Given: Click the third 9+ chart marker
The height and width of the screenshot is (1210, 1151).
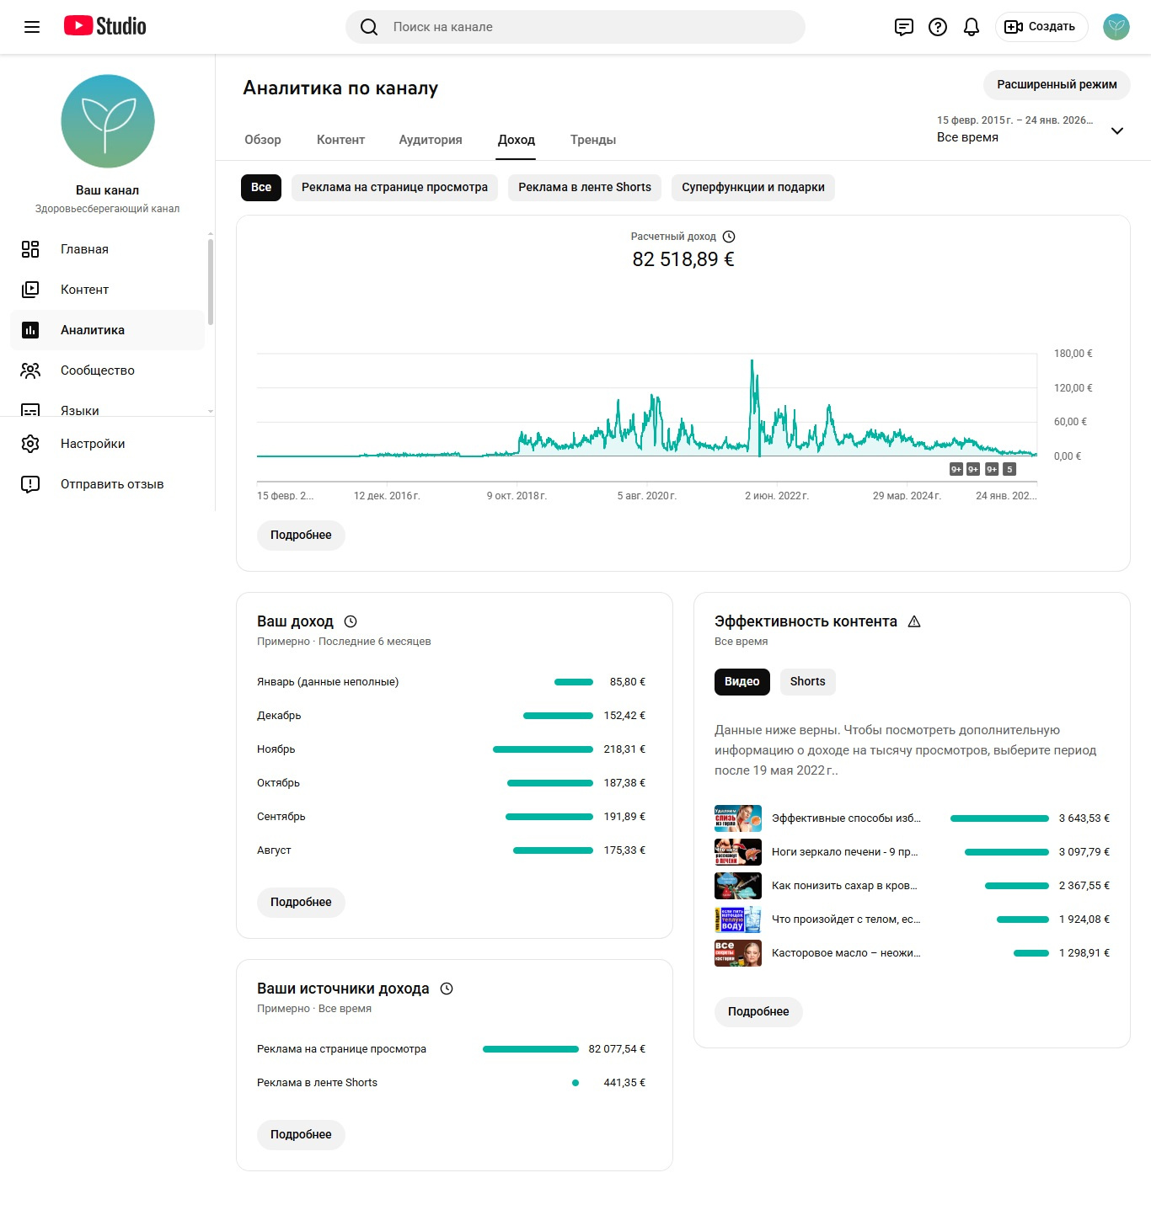Looking at the screenshot, I should [992, 469].
